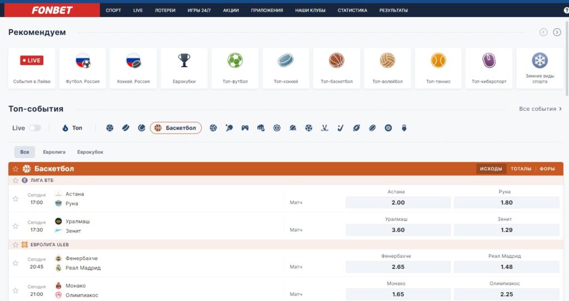
Task: Show next recommended cards
Action: 557,32
